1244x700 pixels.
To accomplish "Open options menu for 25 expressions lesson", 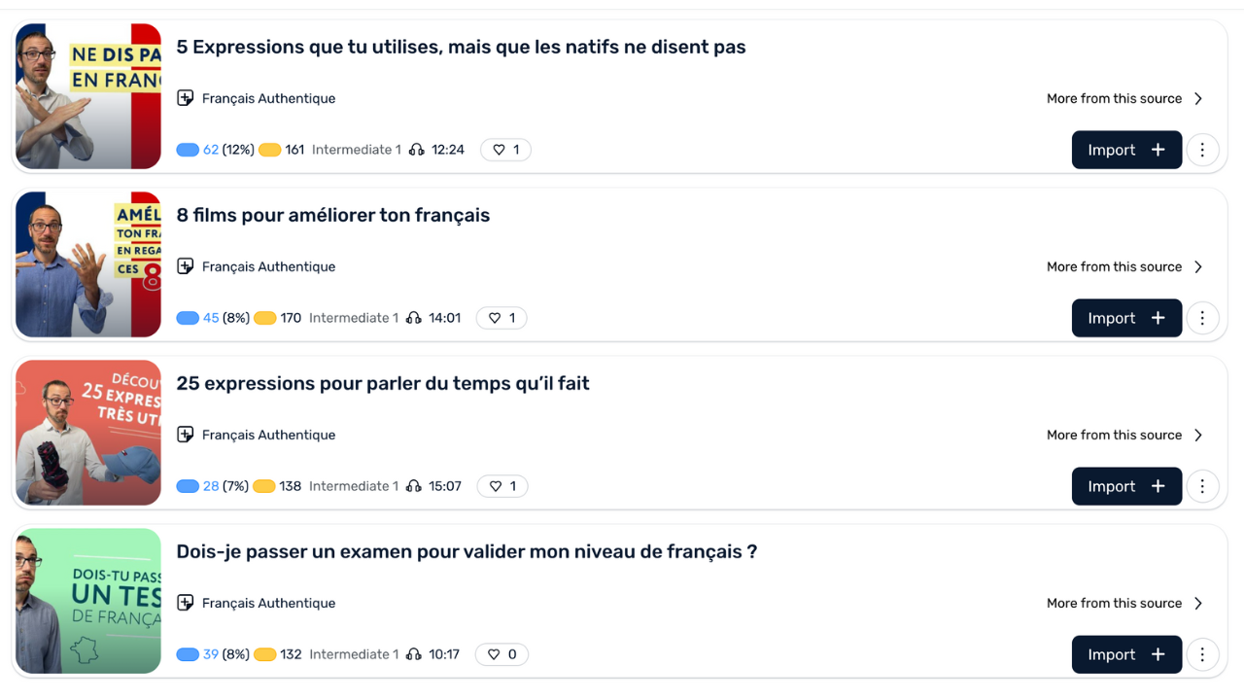I will point(1202,486).
